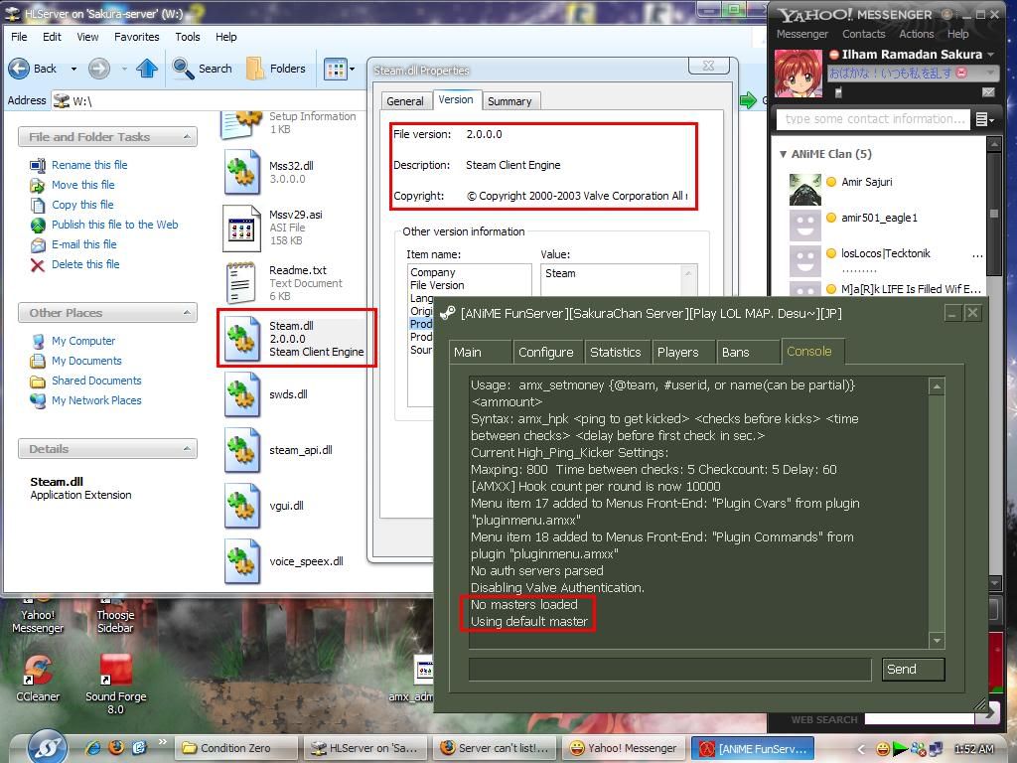
Task: Switch to Server can't list taskbar button
Action: (497, 748)
